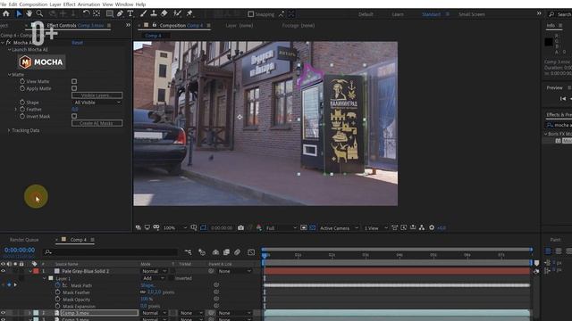Open the Effect menu
The width and height of the screenshot is (572, 321).
[69, 4]
